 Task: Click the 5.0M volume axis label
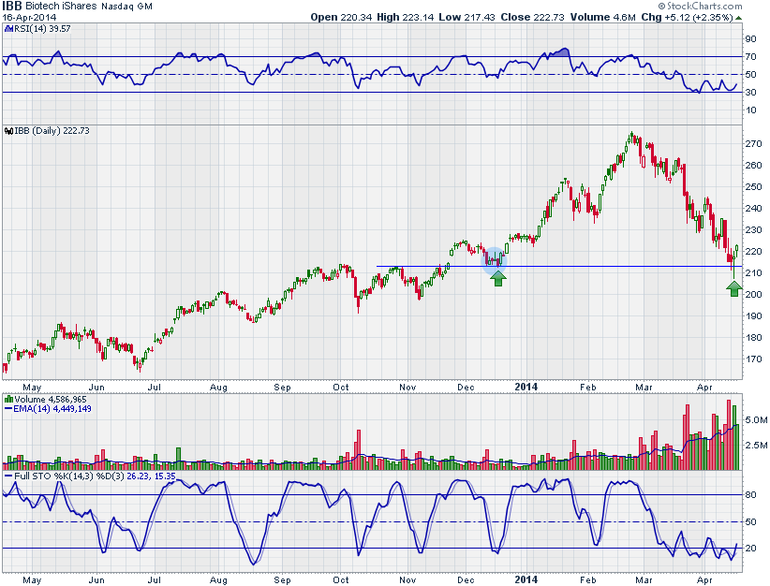click(756, 420)
